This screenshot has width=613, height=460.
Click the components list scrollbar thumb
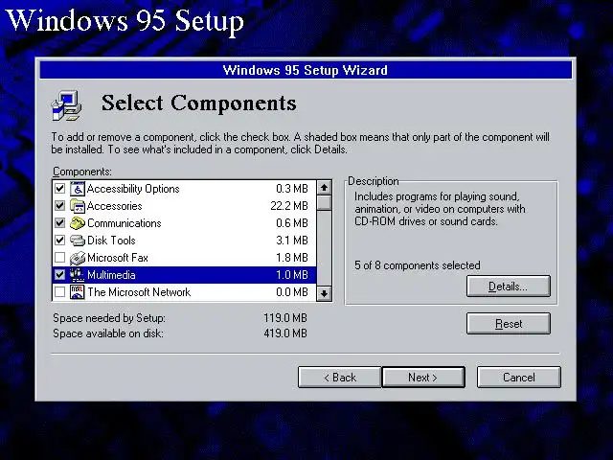click(324, 203)
